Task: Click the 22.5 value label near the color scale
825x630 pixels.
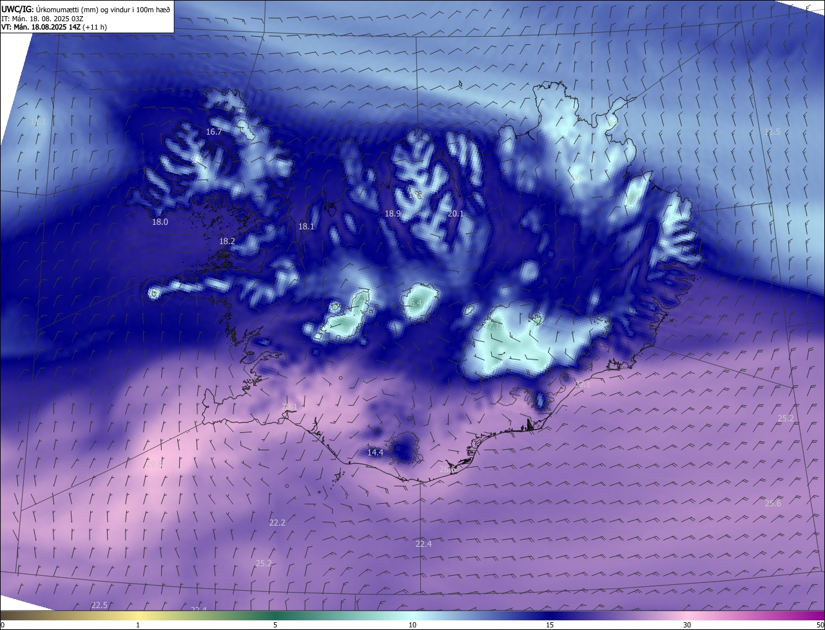Action: (x=99, y=606)
